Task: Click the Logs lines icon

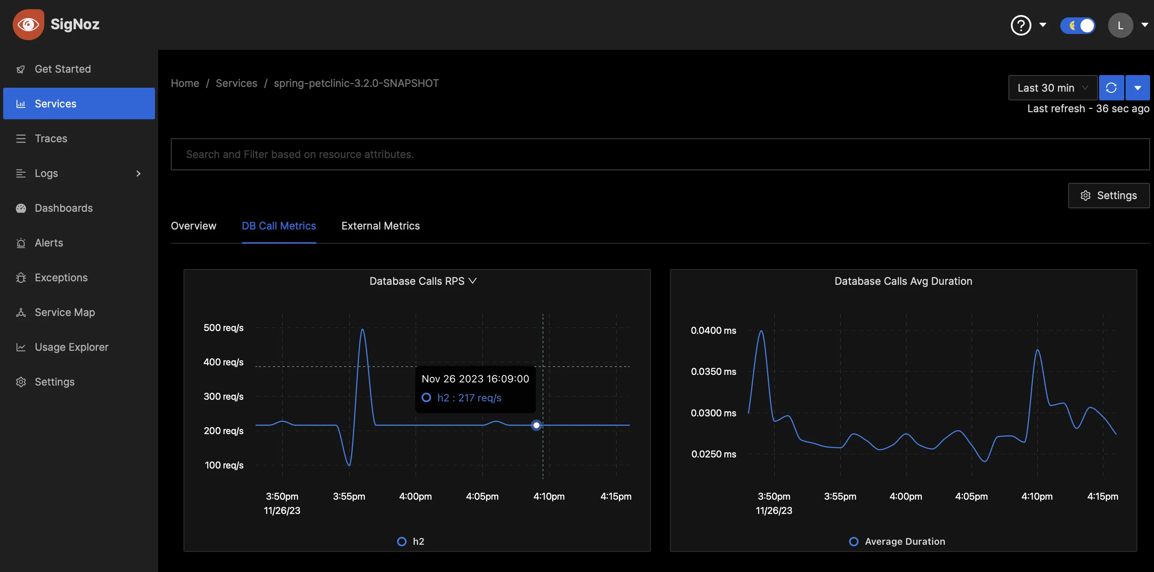Action: (x=21, y=173)
